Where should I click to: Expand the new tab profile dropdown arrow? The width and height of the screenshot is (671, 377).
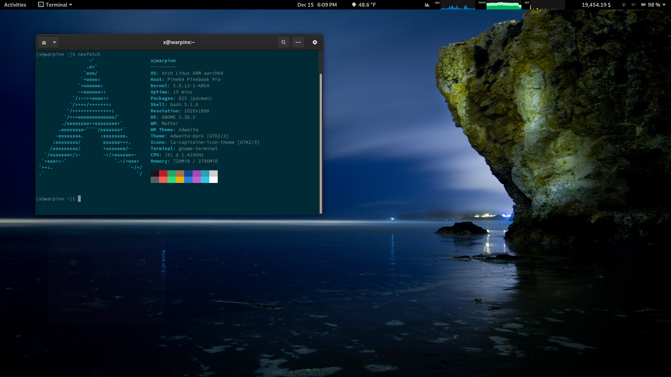pyautogui.click(x=55, y=42)
